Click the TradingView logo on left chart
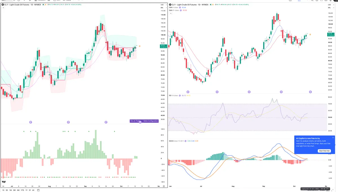This screenshot has height=192, width=338. click(4, 182)
